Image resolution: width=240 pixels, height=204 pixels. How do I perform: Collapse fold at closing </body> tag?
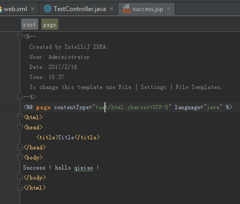(x=20, y=178)
